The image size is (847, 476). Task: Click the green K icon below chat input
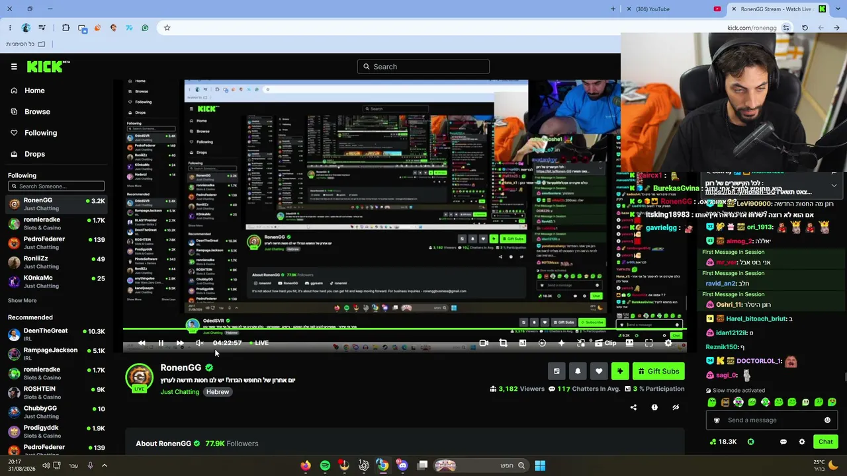(x=750, y=442)
